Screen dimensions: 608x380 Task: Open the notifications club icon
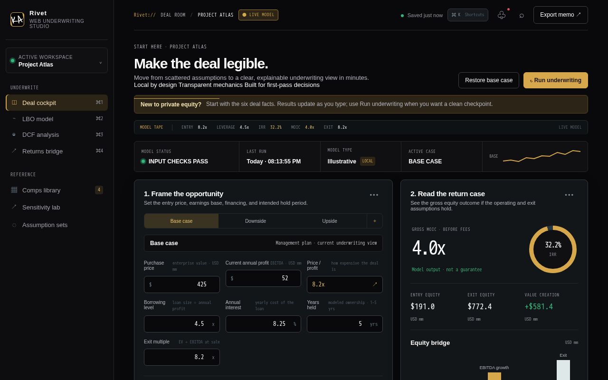(502, 15)
